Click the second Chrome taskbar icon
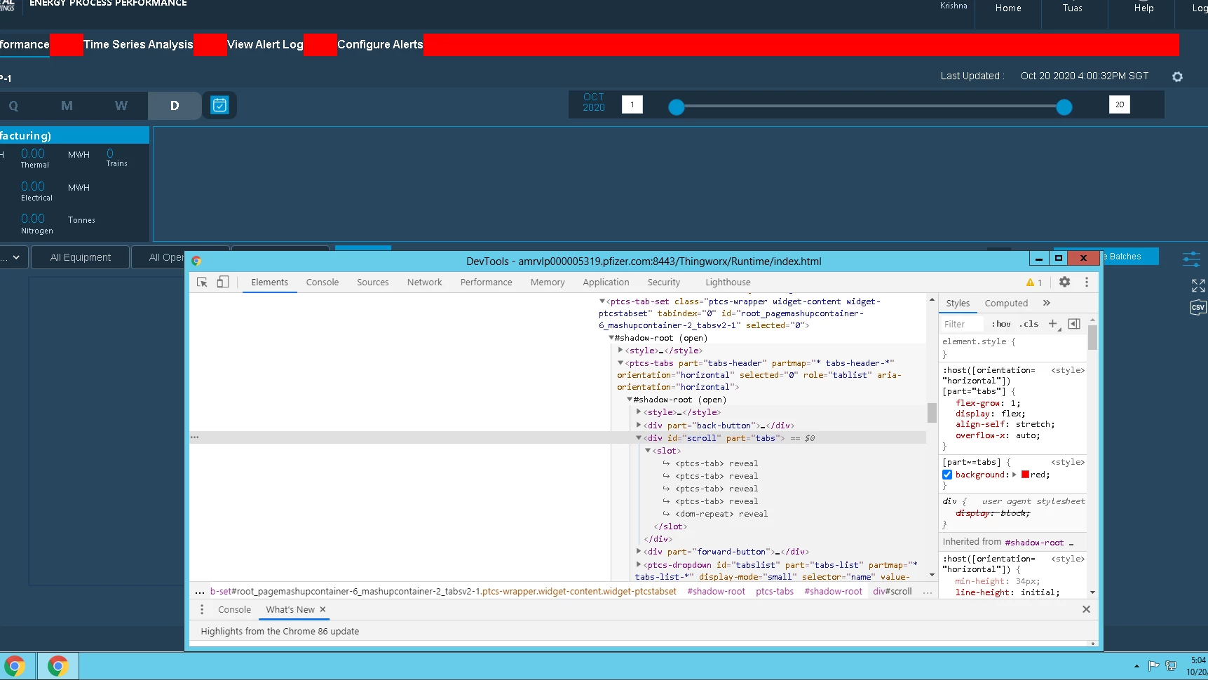 [x=57, y=666]
